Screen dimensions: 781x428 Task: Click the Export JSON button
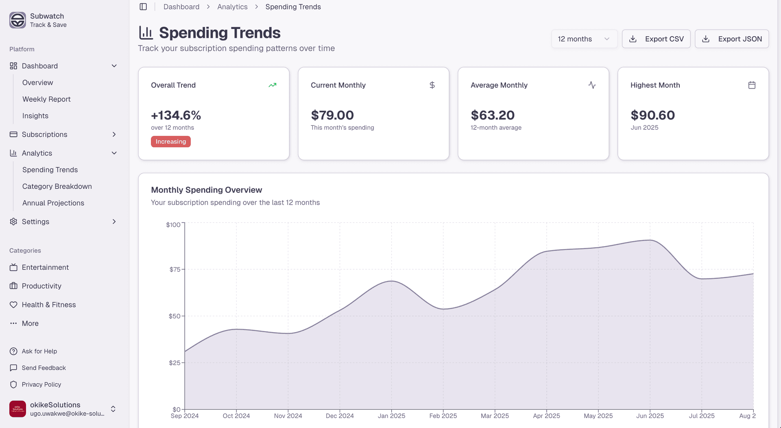click(x=732, y=39)
